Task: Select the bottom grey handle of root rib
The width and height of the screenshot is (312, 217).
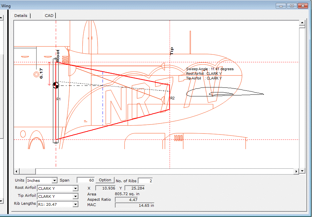Action: [56, 142]
